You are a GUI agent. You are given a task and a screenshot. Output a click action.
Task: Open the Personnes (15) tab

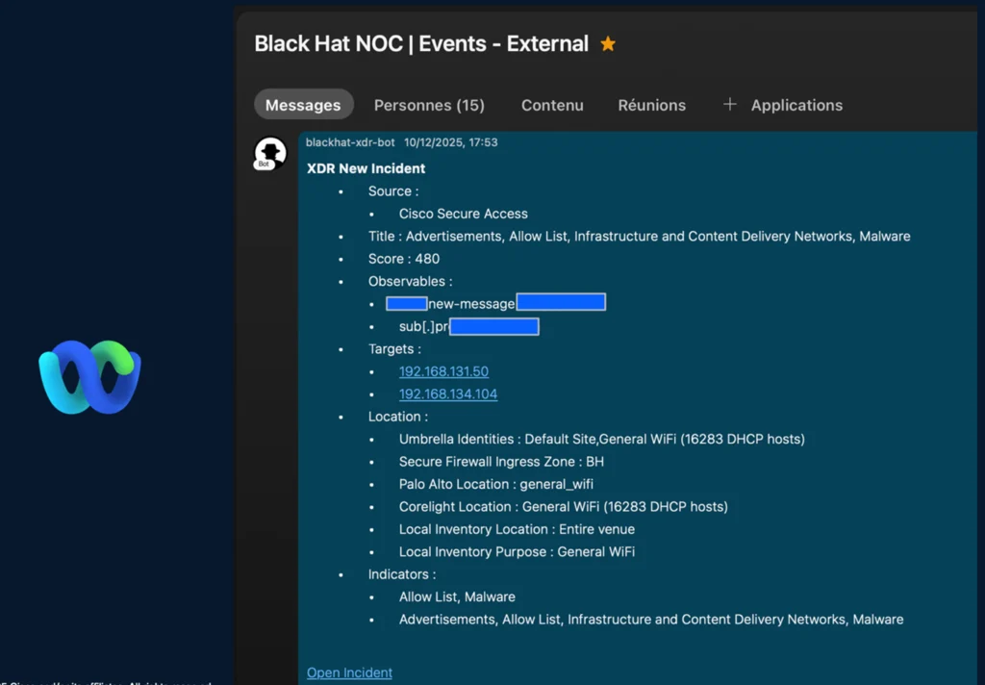[429, 105]
